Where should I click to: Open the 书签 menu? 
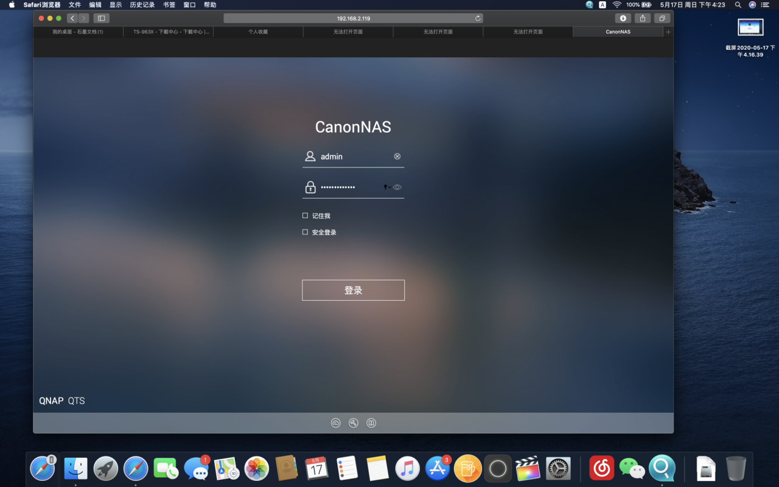tap(169, 5)
